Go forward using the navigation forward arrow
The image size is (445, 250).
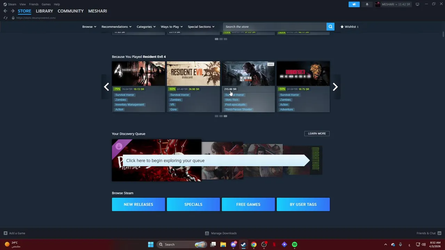(x=13, y=11)
